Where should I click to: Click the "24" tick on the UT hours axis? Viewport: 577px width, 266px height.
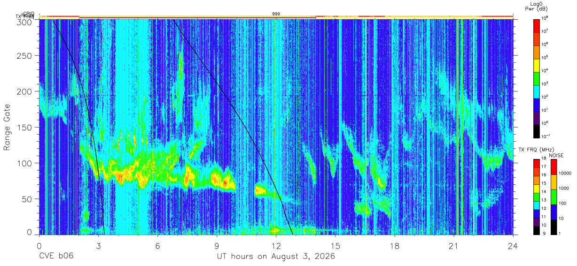click(513, 246)
